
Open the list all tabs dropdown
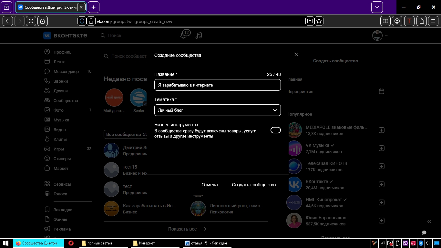377,7
